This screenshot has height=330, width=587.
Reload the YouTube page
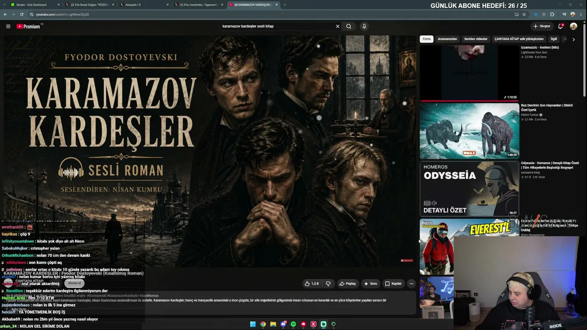coord(21,14)
